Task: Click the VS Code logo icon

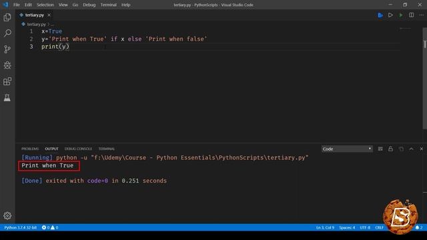Action: pyautogui.click(x=5, y=5)
